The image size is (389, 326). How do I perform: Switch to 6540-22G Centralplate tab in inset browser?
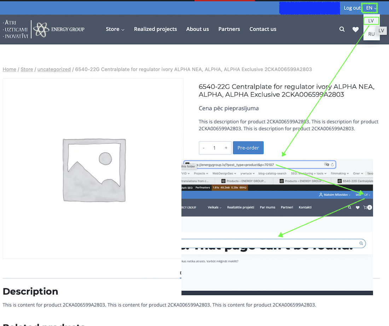[355, 181]
